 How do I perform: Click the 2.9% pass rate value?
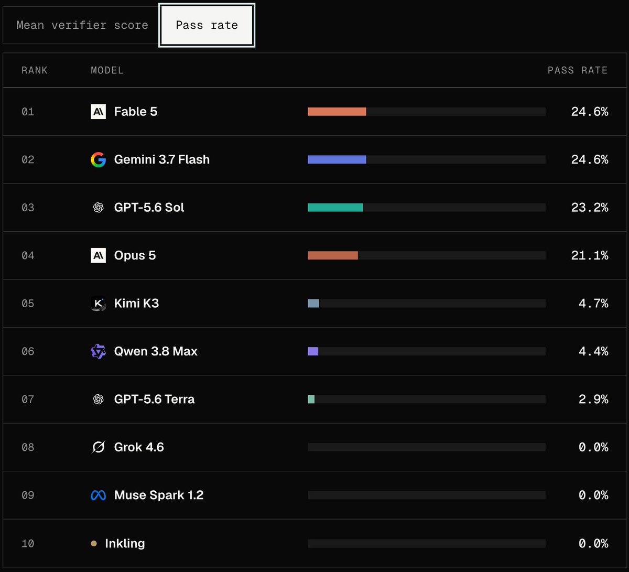point(593,400)
